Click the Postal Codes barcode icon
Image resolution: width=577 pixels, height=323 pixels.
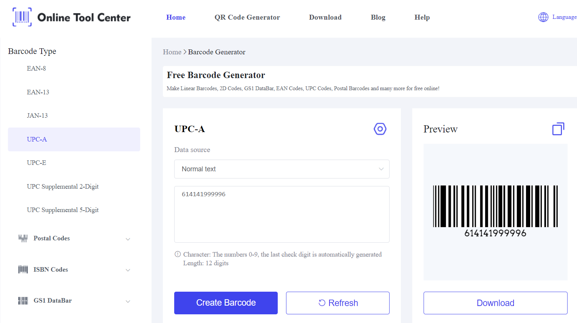point(23,238)
